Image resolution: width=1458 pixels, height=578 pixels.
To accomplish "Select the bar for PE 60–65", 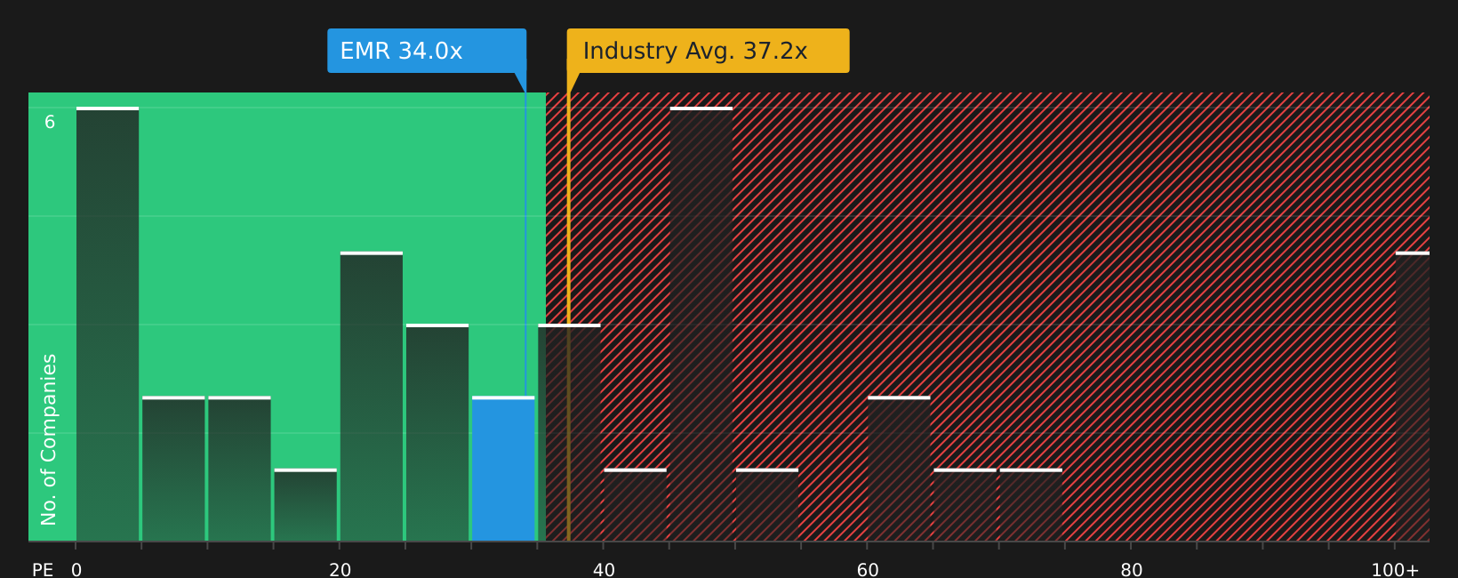I will (x=899, y=469).
